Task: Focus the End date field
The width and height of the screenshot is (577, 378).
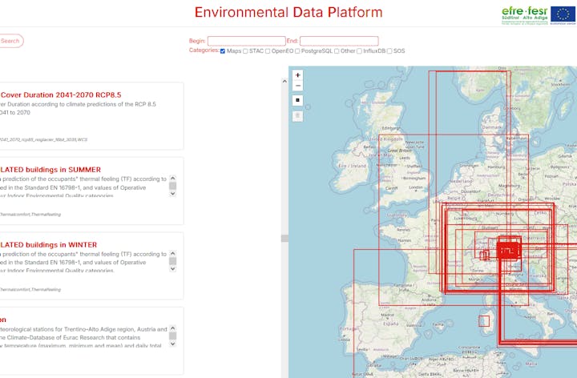Action: (x=339, y=41)
